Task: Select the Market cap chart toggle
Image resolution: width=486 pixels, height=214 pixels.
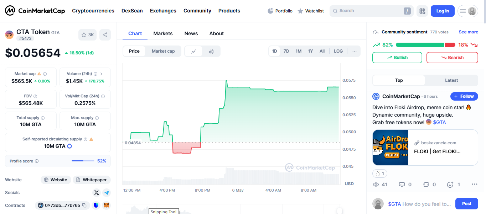Action: point(163,51)
